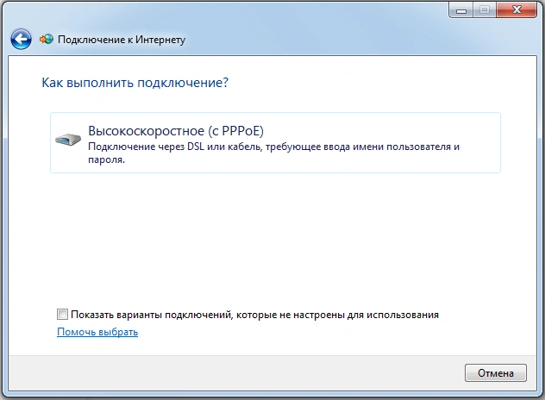Image resolution: width=545 pixels, height=400 pixels.
Task: Enable the Показать варианты подключений checkbox
Action: coord(62,315)
